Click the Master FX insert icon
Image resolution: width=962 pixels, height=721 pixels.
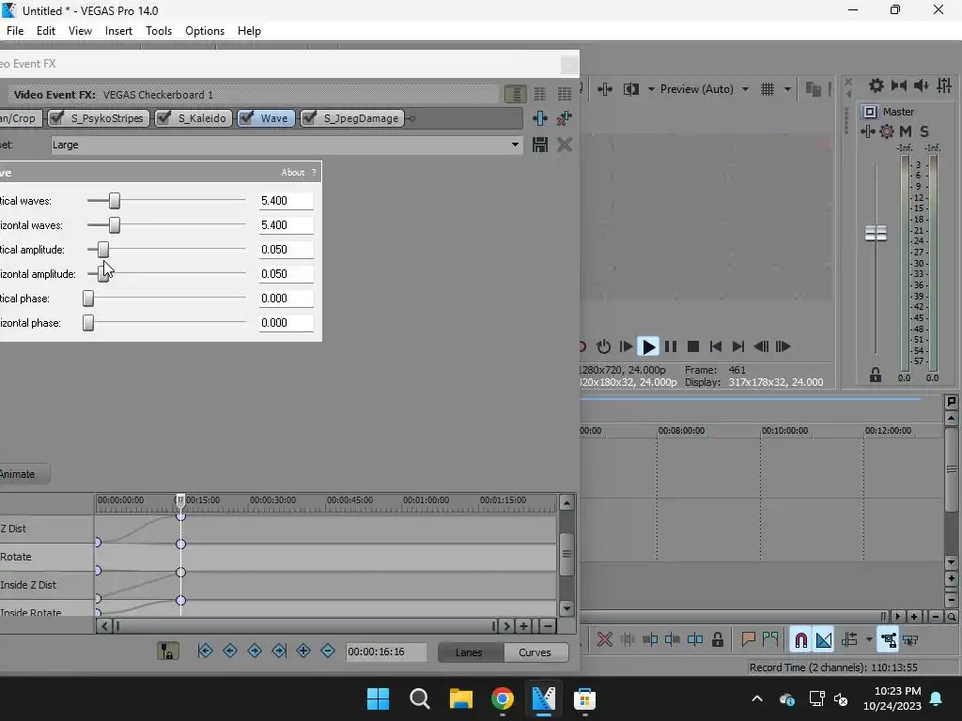867,131
